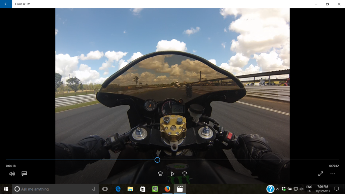Image resolution: width=345 pixels, height=194 pixels.
Task: Open the volume control
Action: [x=12, y=174]
